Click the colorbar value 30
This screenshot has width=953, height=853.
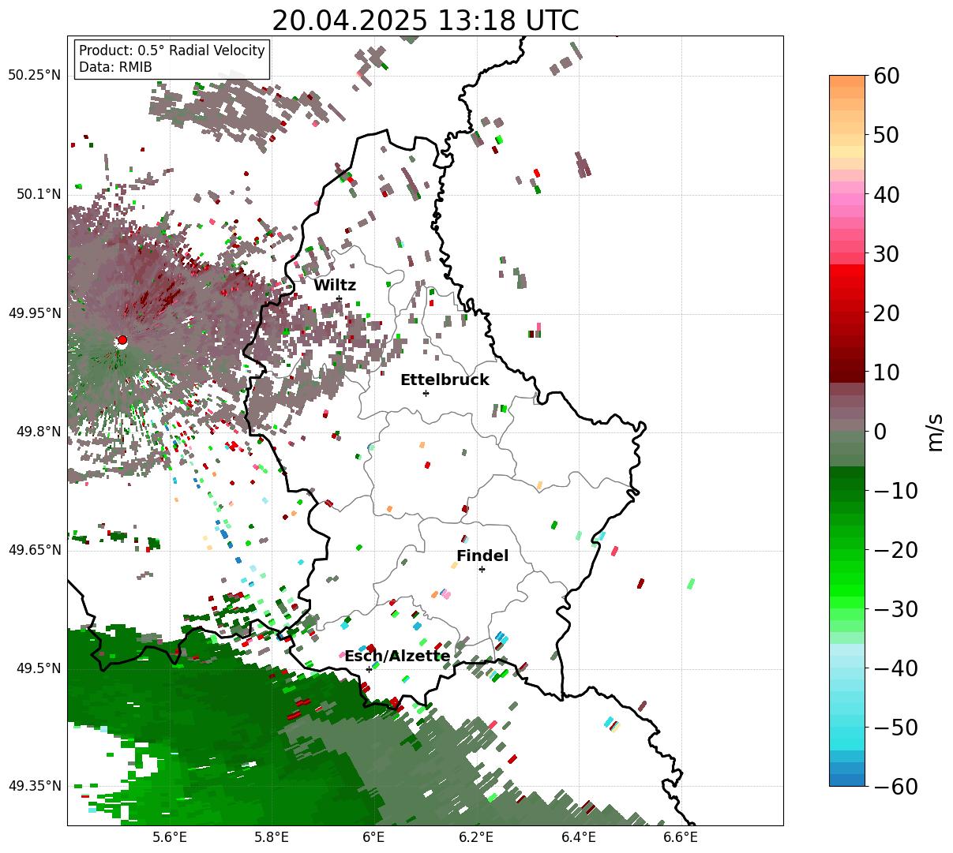(x=886, y=254)
